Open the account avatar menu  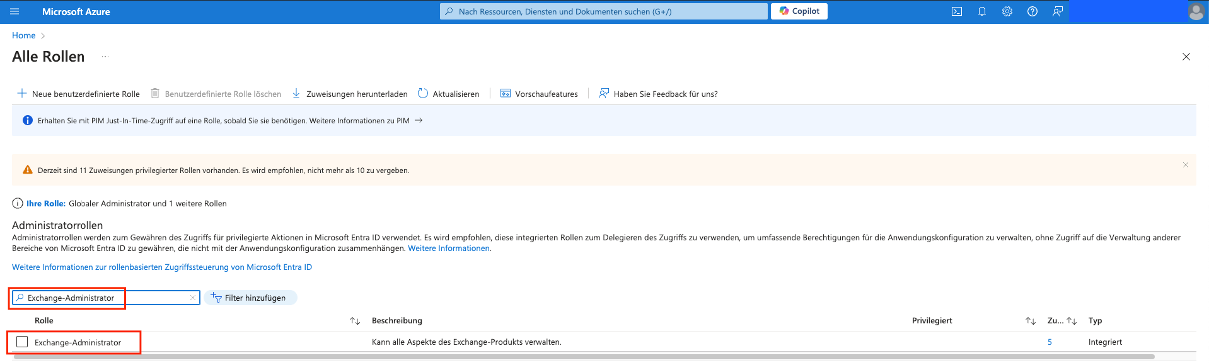coord(1196,11)
